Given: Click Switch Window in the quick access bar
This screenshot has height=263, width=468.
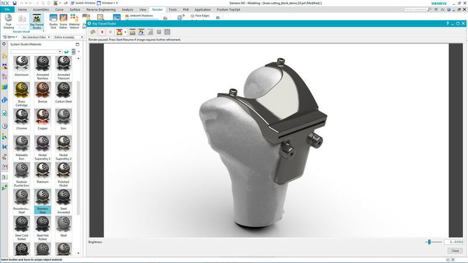Looking at the screenshot, I should click(x=83, y=3).
